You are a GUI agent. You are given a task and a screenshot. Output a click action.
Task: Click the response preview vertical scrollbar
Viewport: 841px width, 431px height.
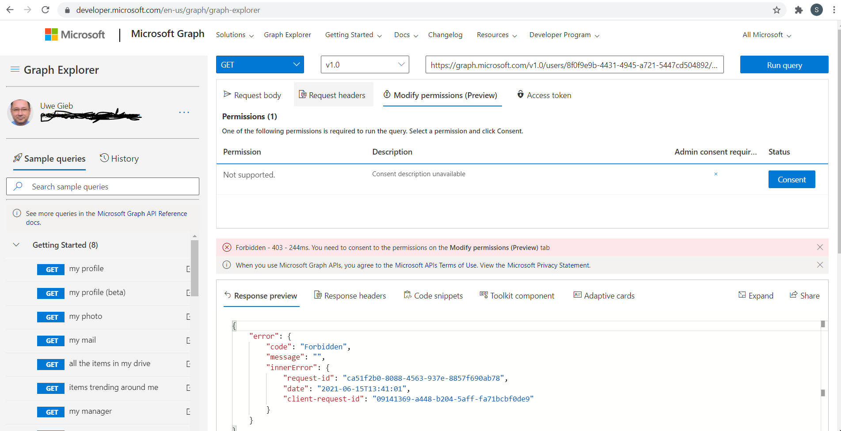pos(823,324)
